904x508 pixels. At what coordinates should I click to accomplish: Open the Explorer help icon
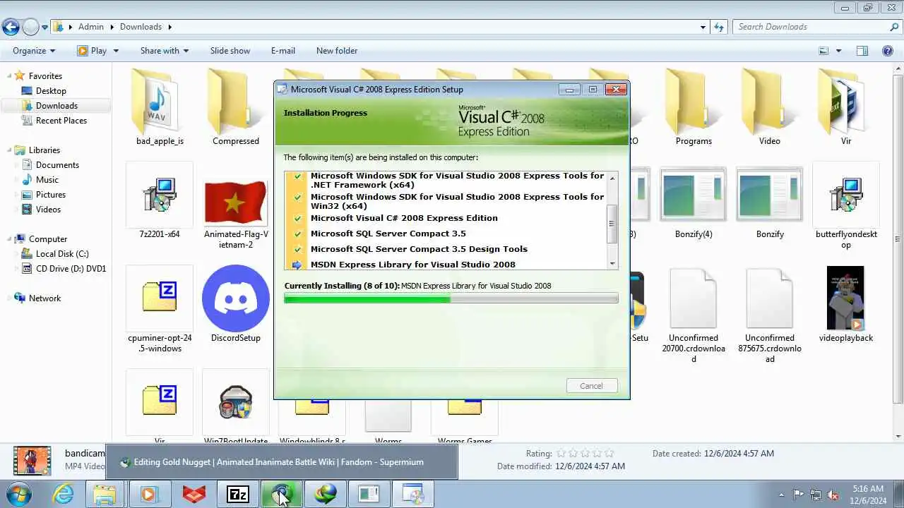pyautogui.click(x=888, y=51)
